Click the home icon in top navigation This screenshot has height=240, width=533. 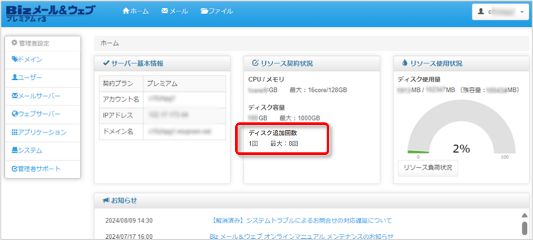tap(126, 11)
